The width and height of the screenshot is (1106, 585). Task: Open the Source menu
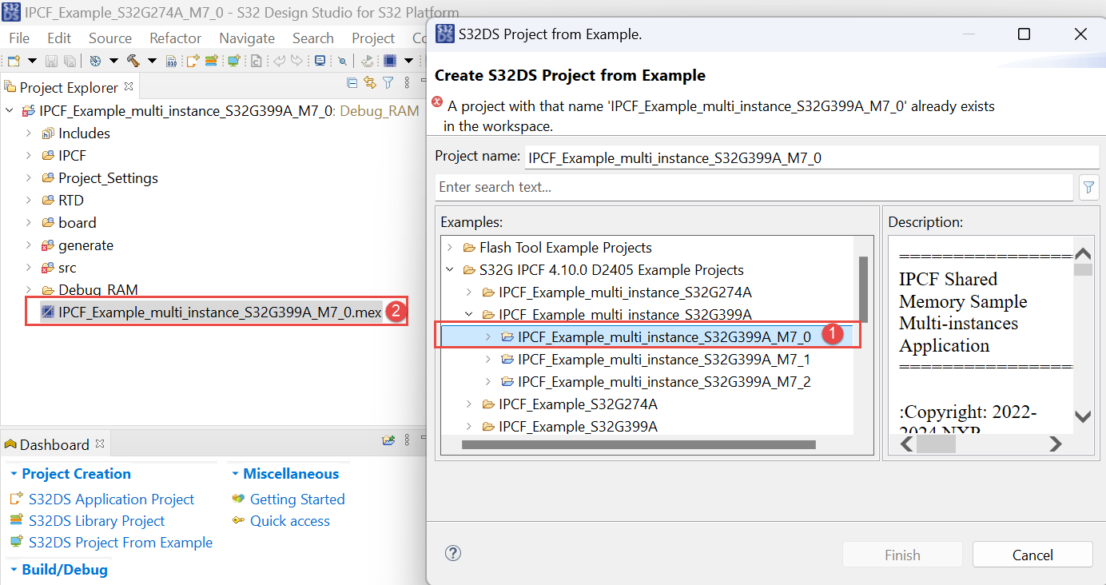(x=110, y=38)
